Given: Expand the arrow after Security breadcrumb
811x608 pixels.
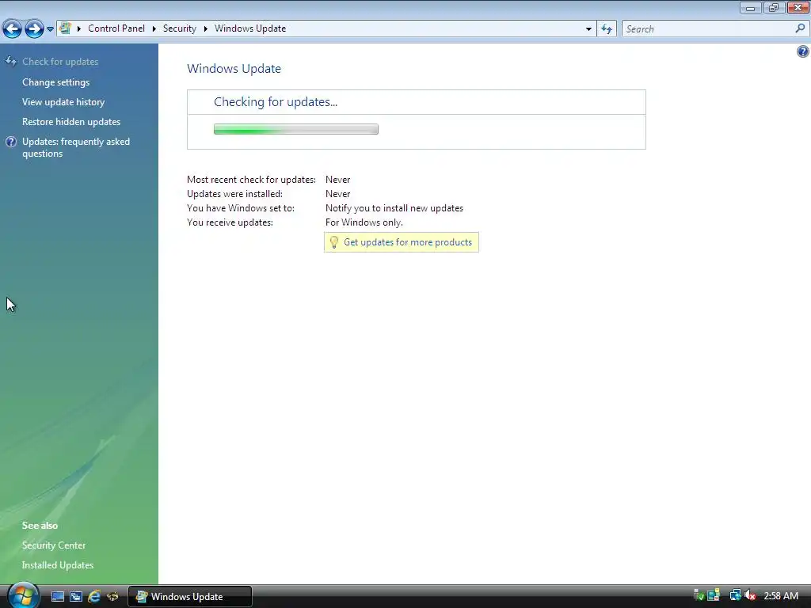Looking at the screenshot, I should coord(205,28).
